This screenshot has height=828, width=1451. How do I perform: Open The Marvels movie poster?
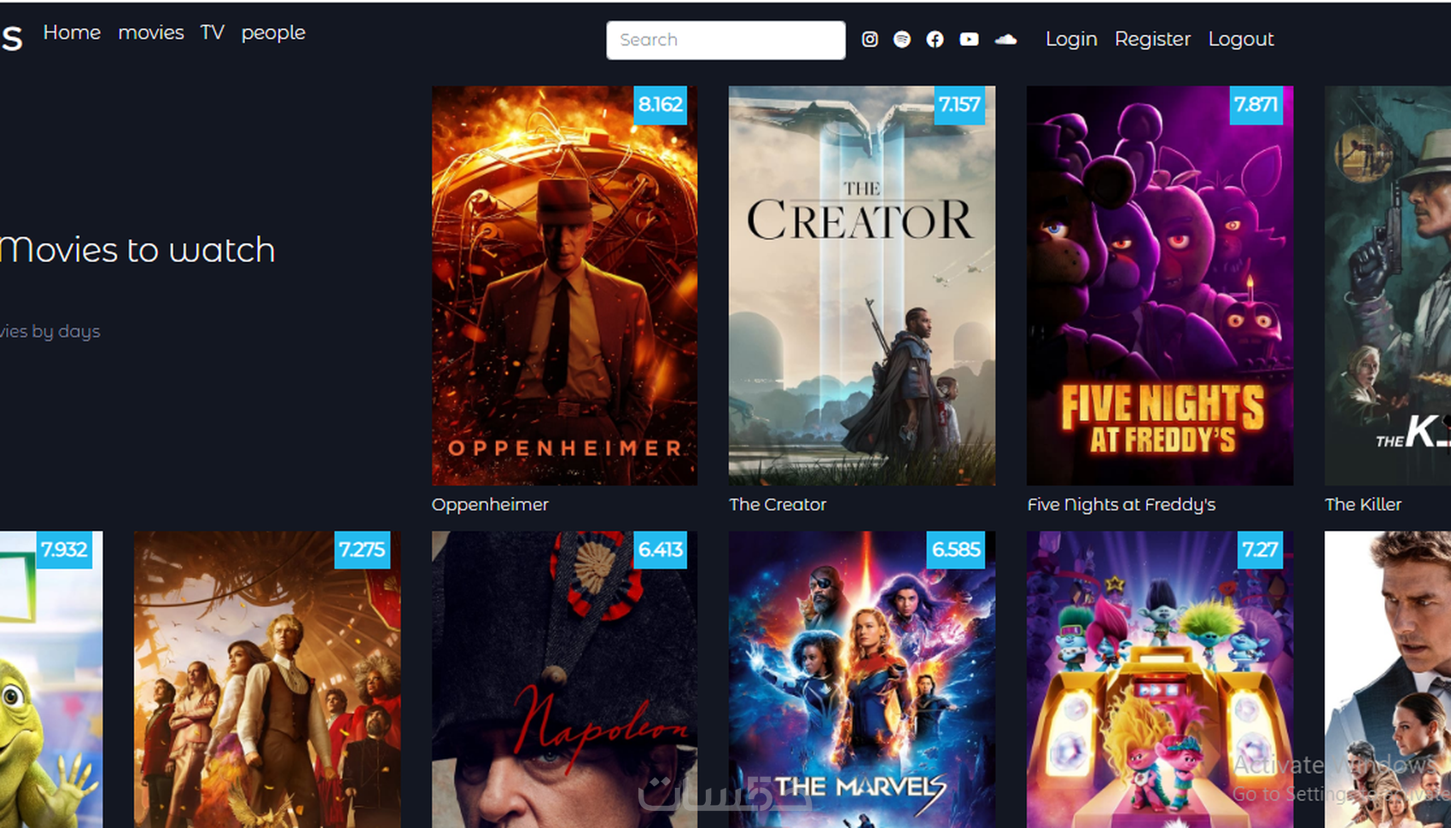point(862,679)
